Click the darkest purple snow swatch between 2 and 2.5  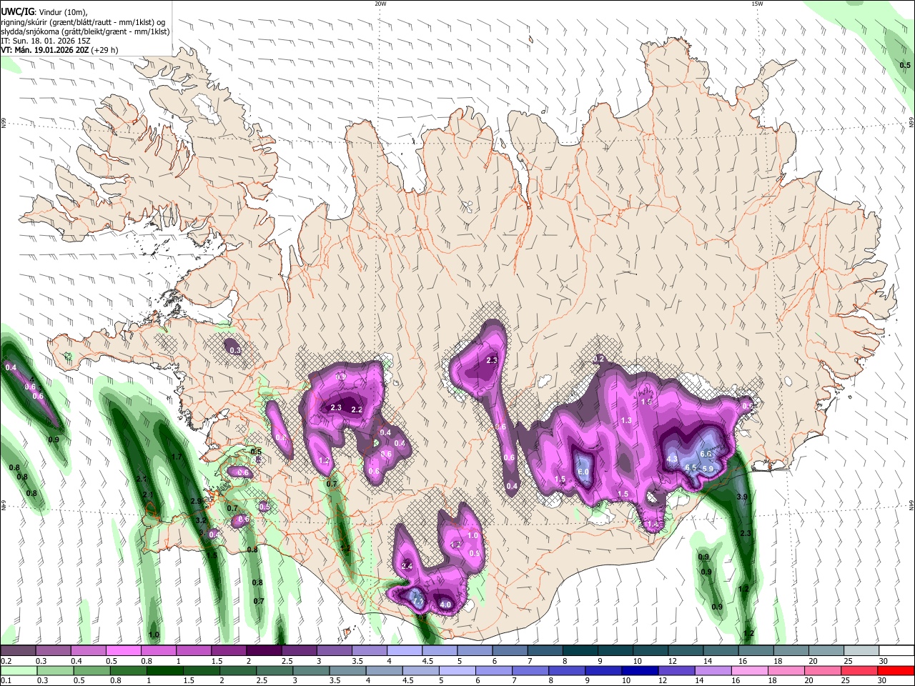[264, 651]
